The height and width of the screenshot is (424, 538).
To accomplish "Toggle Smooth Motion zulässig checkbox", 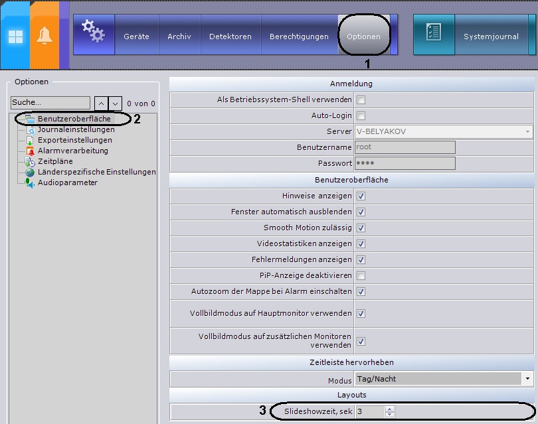I will click(x=361, y=228).
